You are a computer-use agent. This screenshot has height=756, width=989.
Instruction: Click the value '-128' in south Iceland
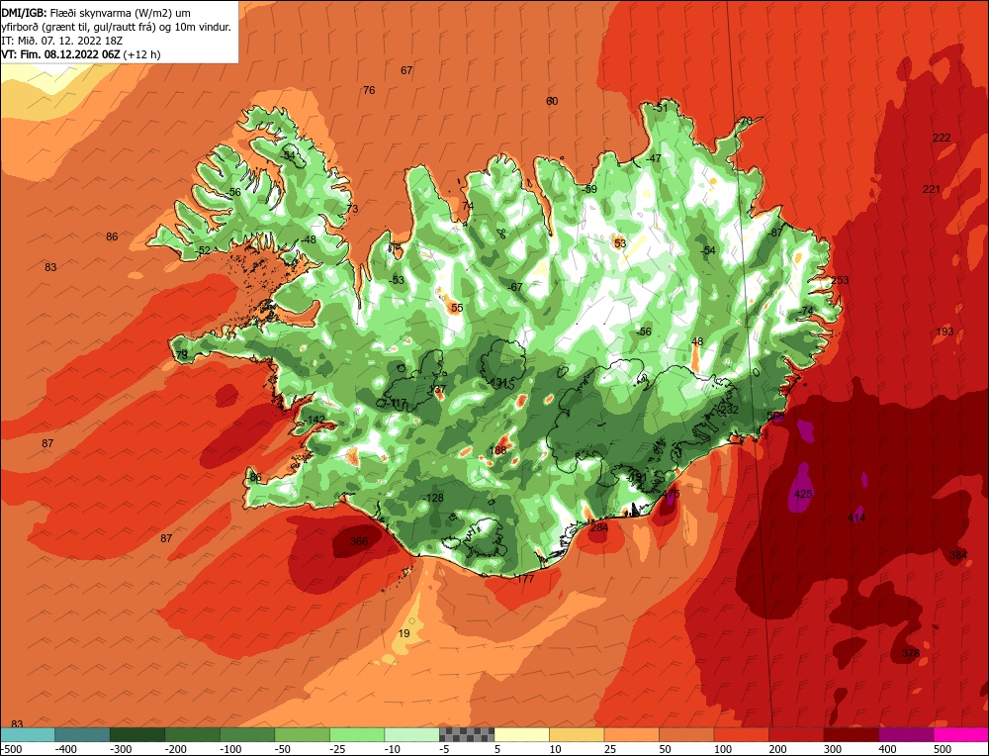(x=433, y=498)
